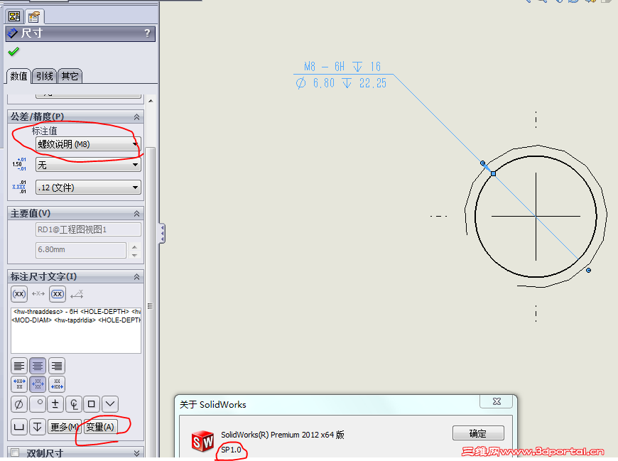Left-justify the dimension text
The width and height of the screenshot is (618, 461).
click(x=19, y=366)
